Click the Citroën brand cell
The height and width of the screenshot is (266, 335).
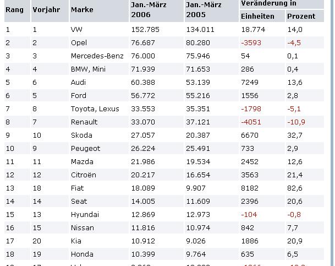tap(84, 175)
